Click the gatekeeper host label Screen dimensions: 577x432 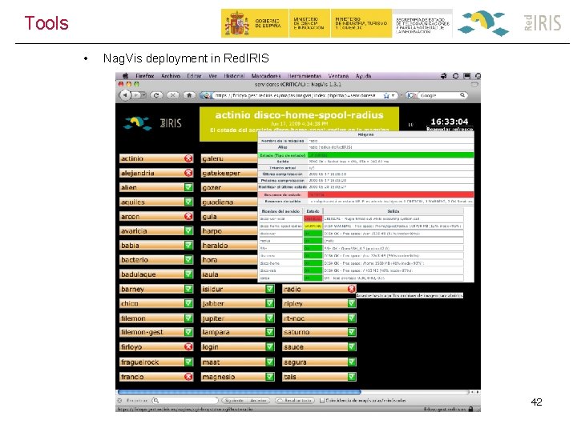[221, 173]
